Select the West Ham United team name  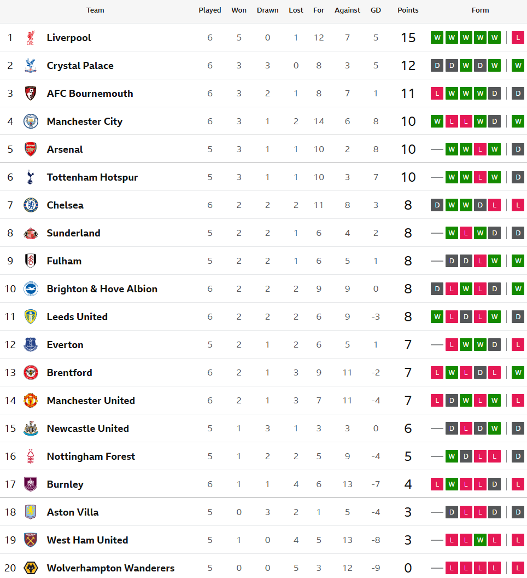87,540
